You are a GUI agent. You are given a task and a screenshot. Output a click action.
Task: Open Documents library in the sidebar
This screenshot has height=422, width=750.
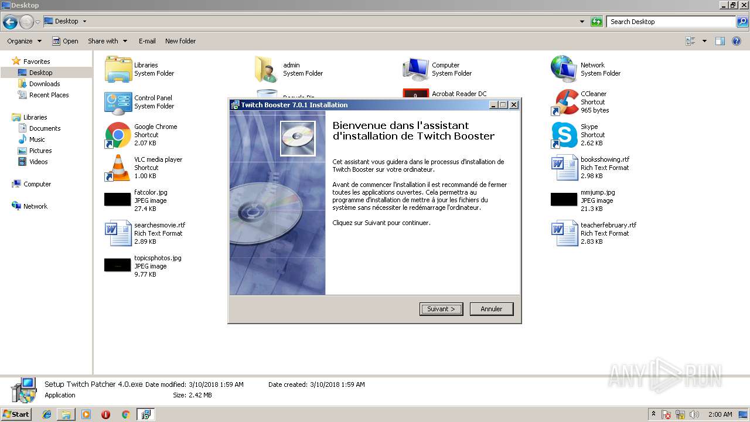(x=45, y=128)
